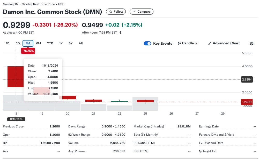Click the Avg. Volume value 736,683
This screenshot has height=161, width=259.
[119, 151]
